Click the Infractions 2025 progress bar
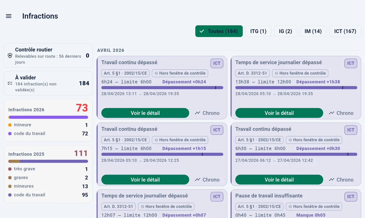 (x=48, y=162)
